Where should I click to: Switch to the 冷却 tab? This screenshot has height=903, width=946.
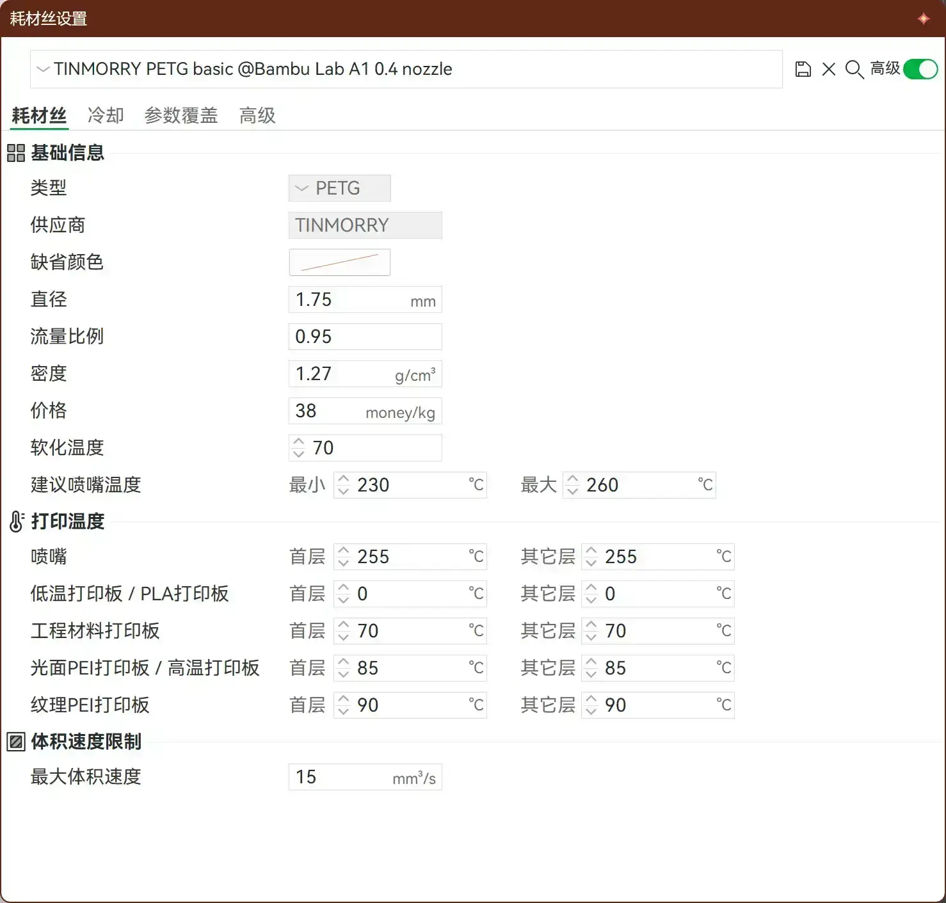click(x=106, y=116)
